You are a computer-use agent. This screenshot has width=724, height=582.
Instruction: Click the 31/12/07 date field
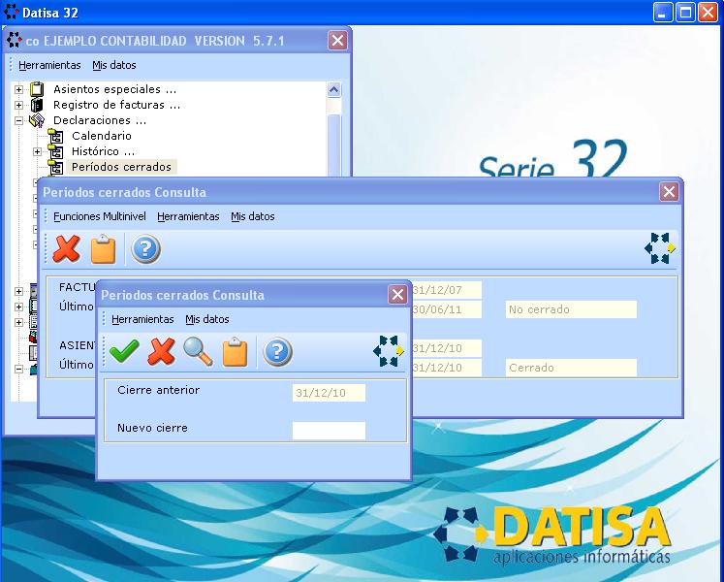click(x=447, y=290)
